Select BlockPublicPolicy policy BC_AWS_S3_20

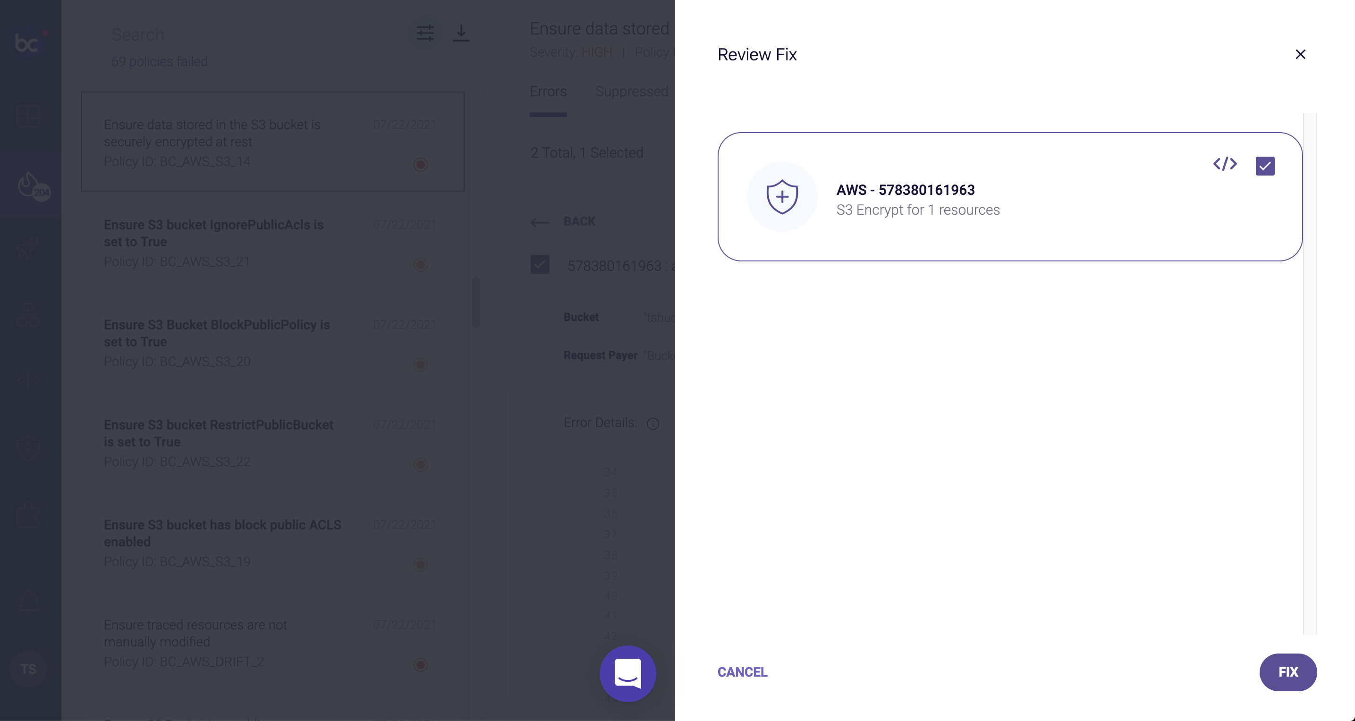pos(272,342)
